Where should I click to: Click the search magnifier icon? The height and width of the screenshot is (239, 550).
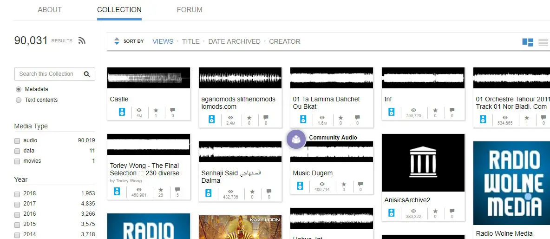(87, 74)
